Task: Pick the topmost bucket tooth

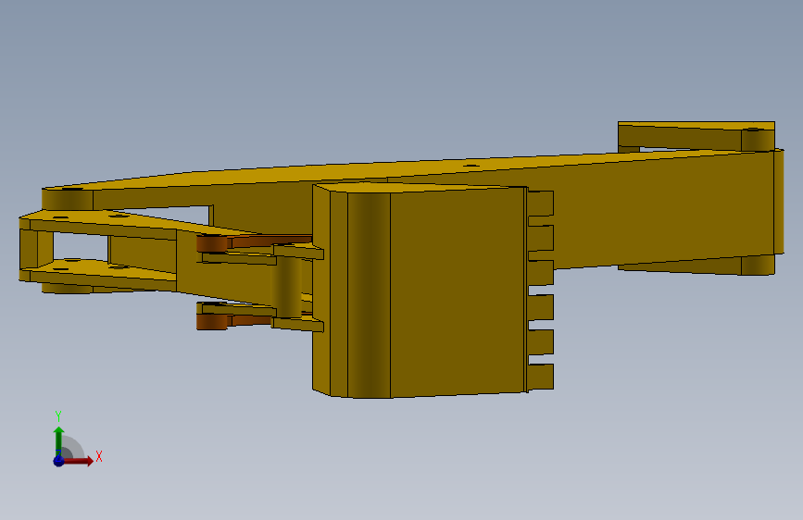Action: coord(541,204)
